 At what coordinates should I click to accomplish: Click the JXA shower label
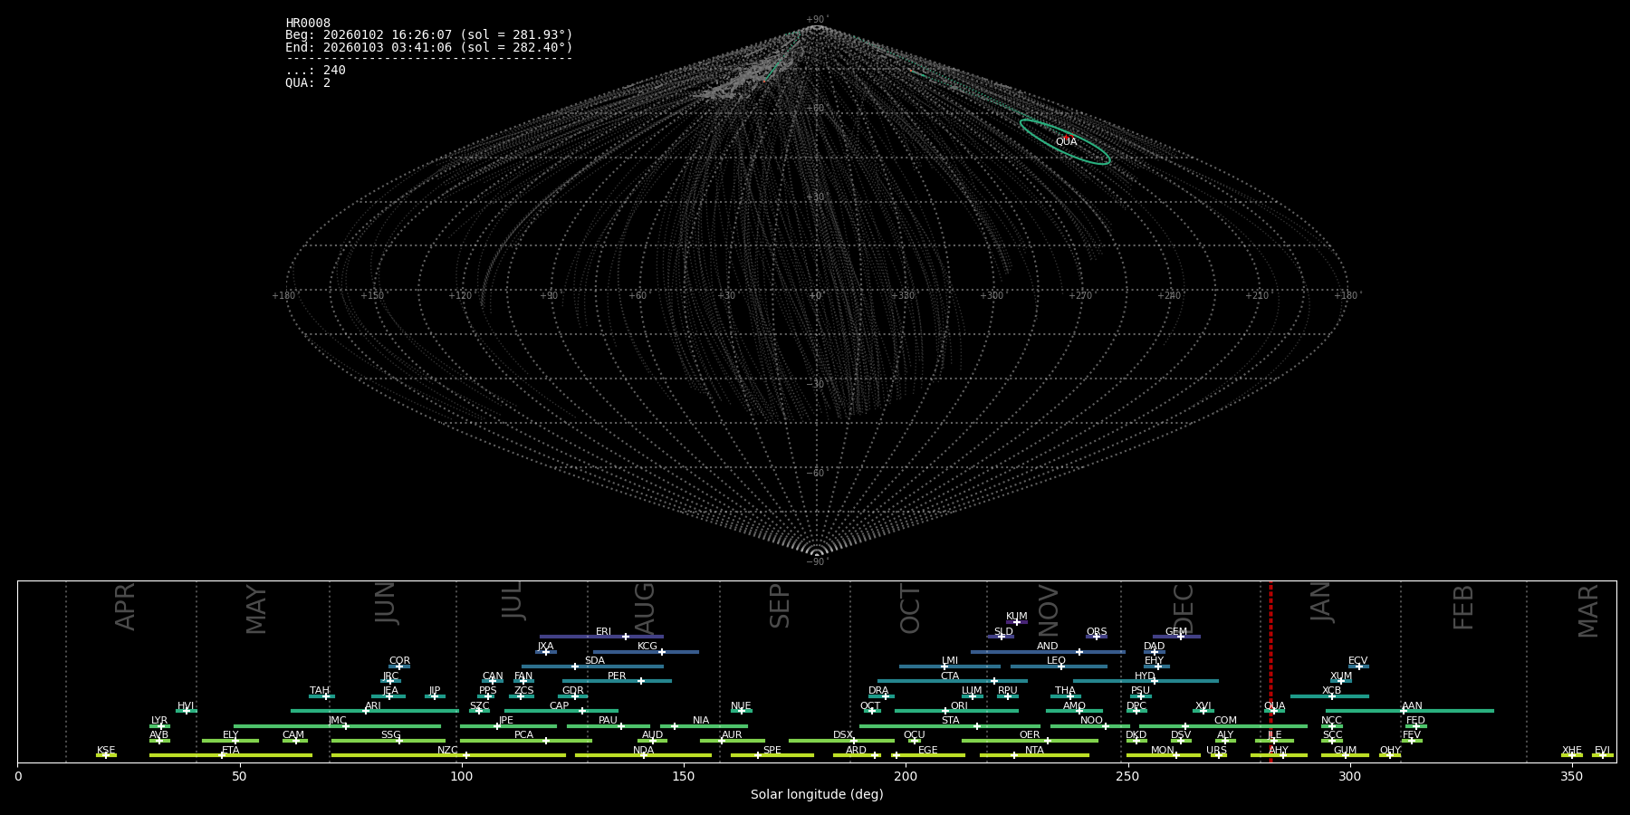point(545,647)
